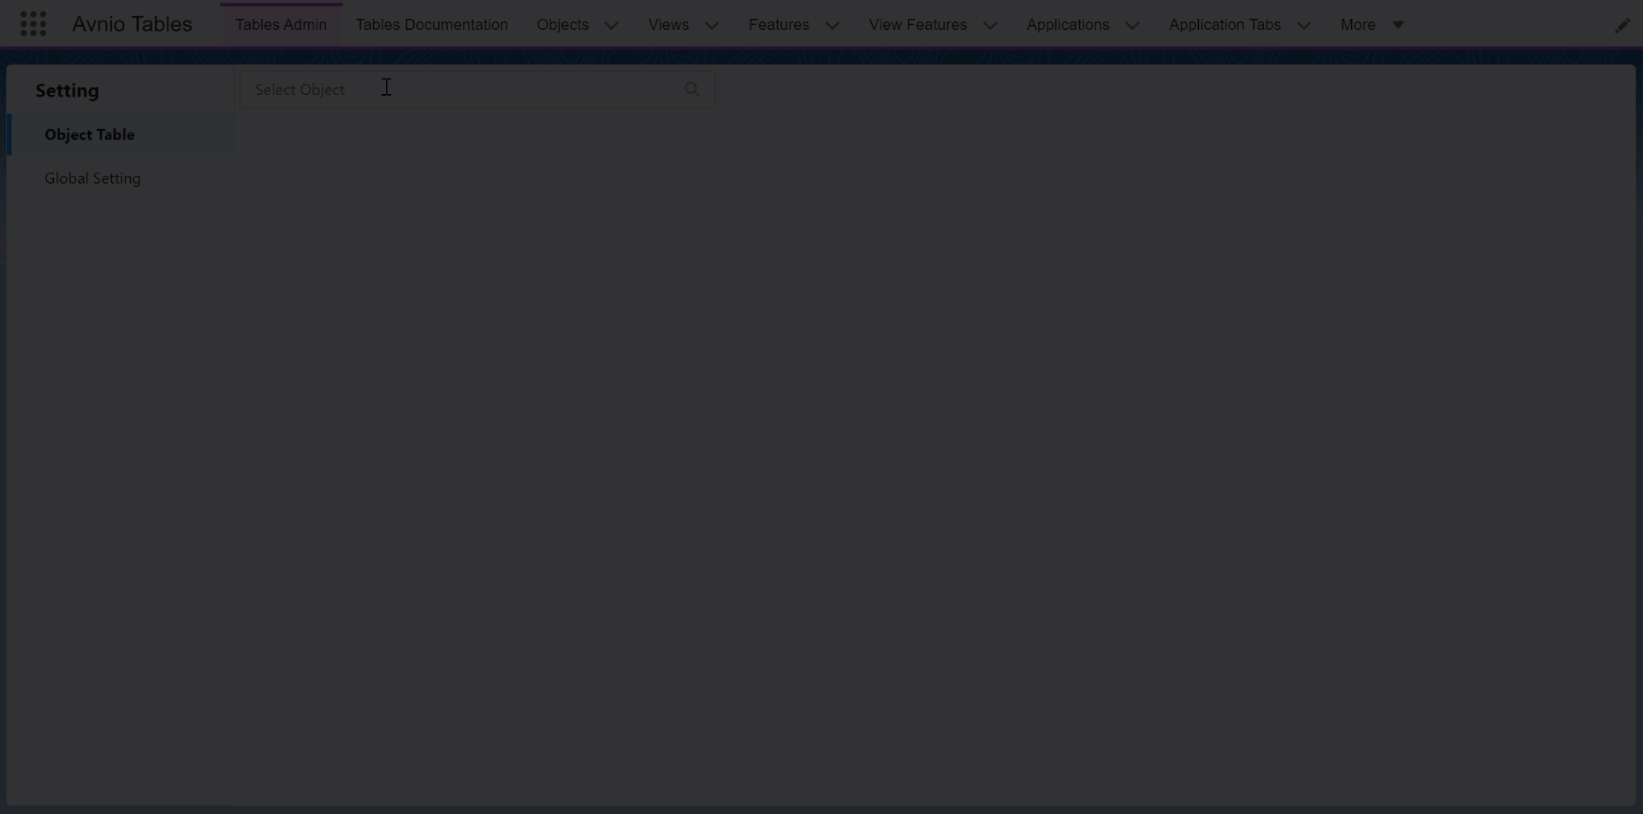Select Object Table in the Setting sidebar
Image resolution: width=1643 pixels, height=814 pixels.
coord(90,135)
